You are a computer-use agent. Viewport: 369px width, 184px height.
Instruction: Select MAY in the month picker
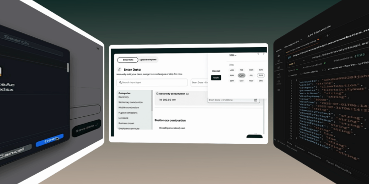(x=232, y=76)
